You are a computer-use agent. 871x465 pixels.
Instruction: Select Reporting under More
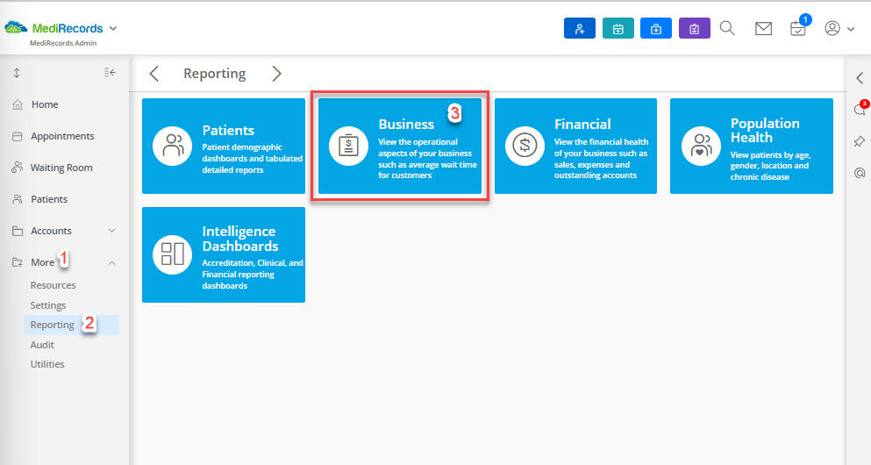tap(71, 325)
